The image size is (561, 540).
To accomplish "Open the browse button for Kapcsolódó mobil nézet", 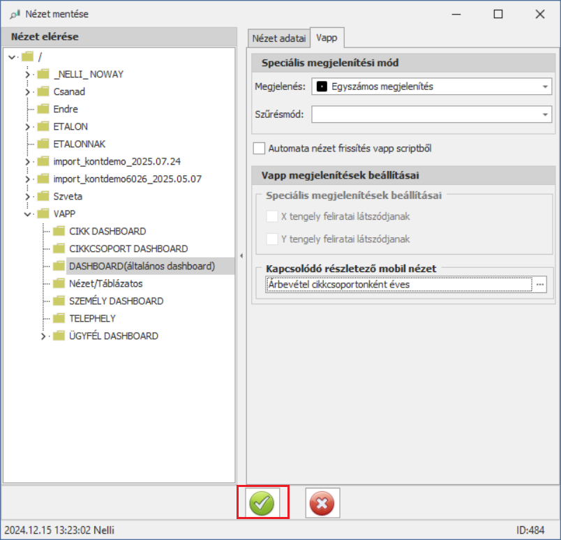I will coord(539,285).
